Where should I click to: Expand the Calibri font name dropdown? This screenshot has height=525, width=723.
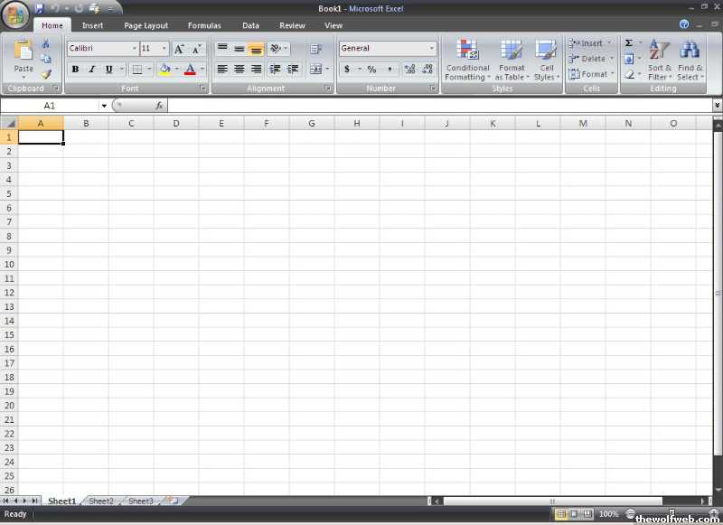coord(134,49)
